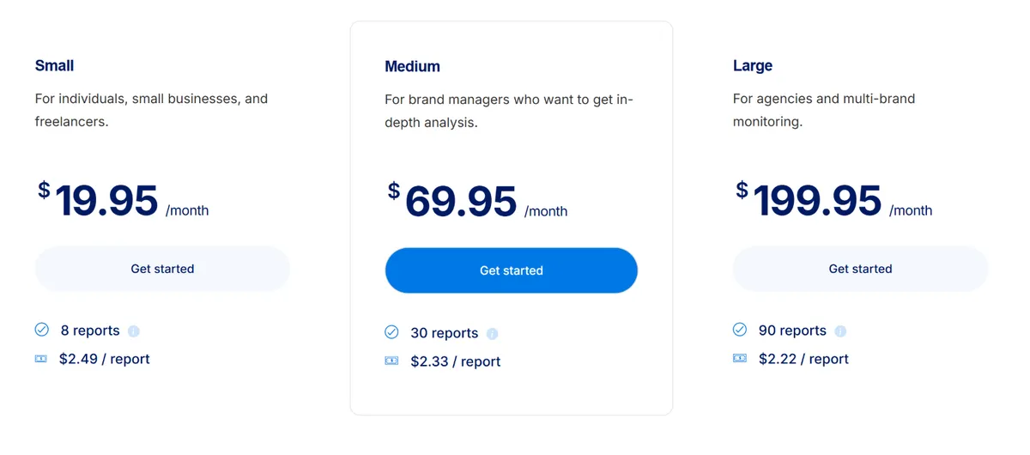Click the $19.95 monthly price

coord(123,201)
